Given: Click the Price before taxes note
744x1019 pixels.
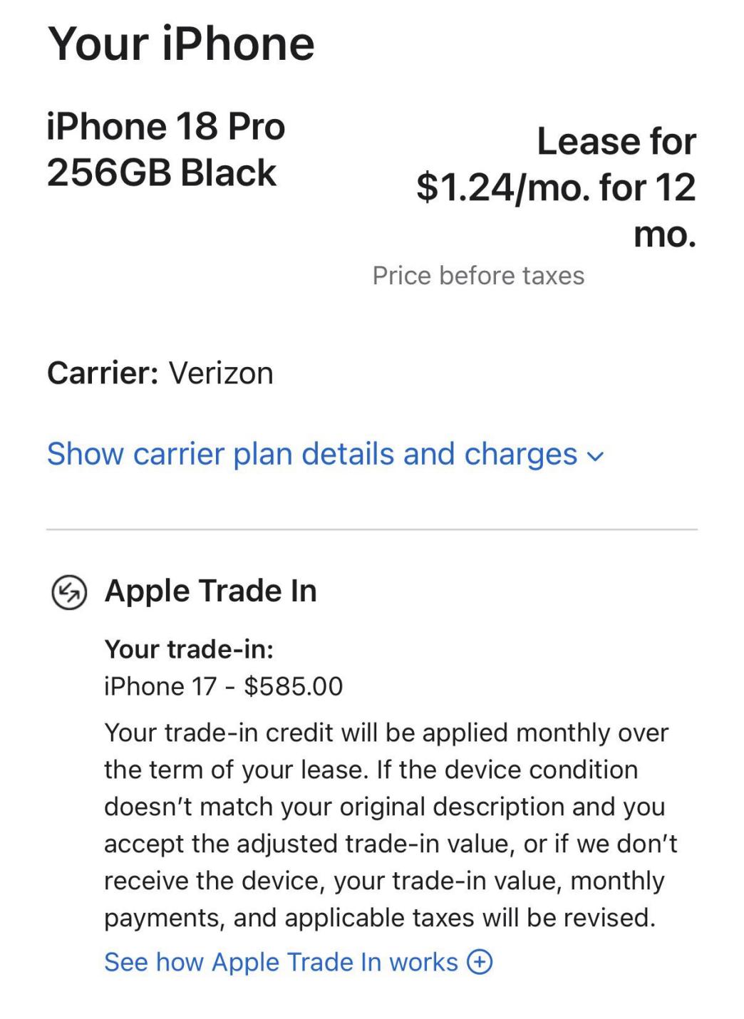Looking at the screenshot, I should [478, 276].
